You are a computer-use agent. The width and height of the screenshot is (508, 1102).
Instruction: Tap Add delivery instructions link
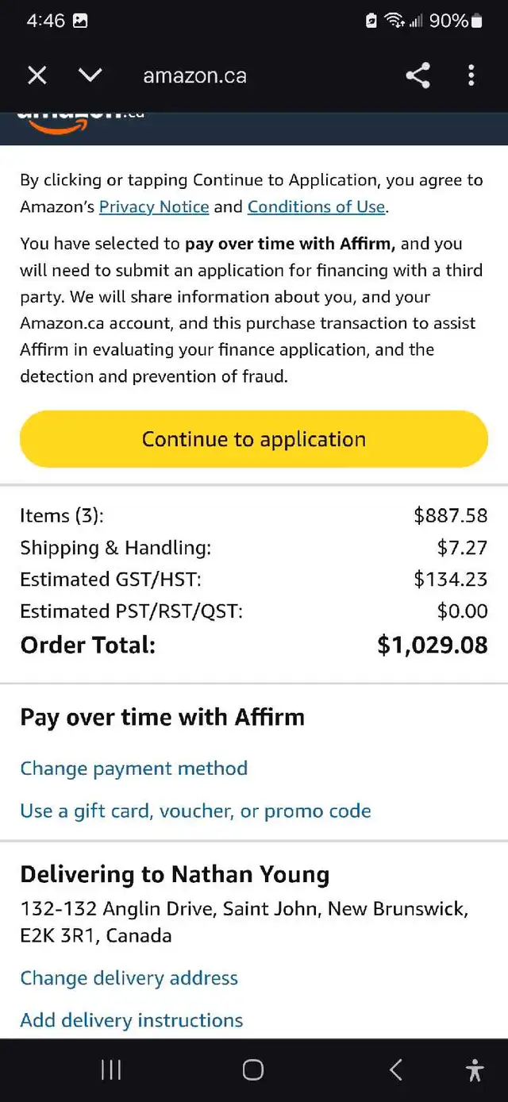132,1020
